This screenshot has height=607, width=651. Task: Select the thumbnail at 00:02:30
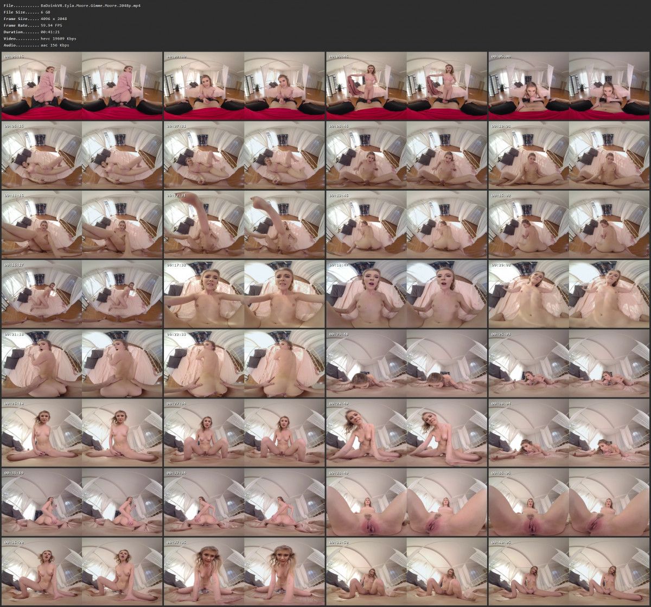pos(244,86)
